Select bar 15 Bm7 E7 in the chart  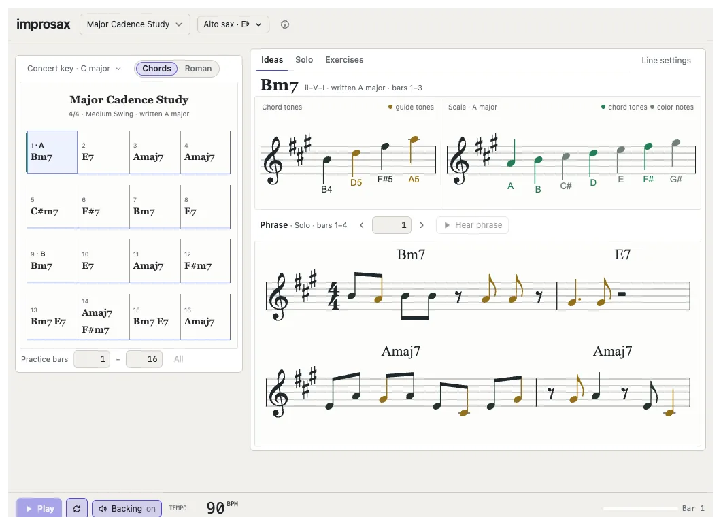[x=155, y=316]
